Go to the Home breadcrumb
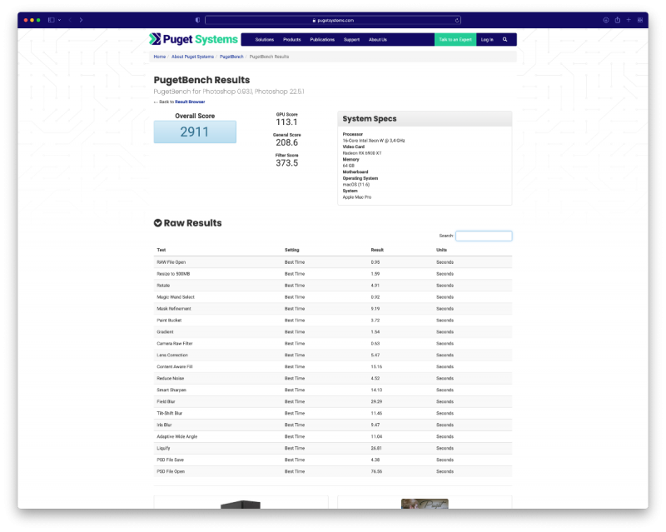The width and height of the screenshot is (666, 532). tap(160, 57)
